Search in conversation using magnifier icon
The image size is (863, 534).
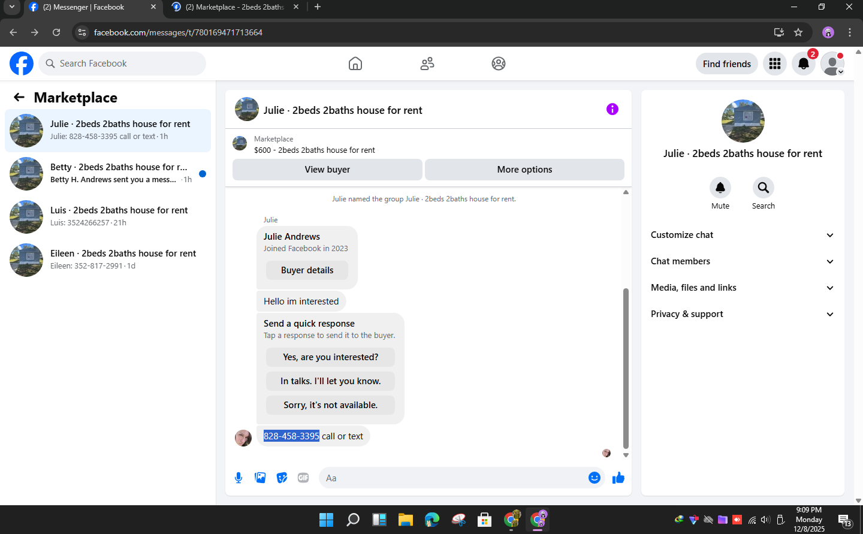click(764, 188)
